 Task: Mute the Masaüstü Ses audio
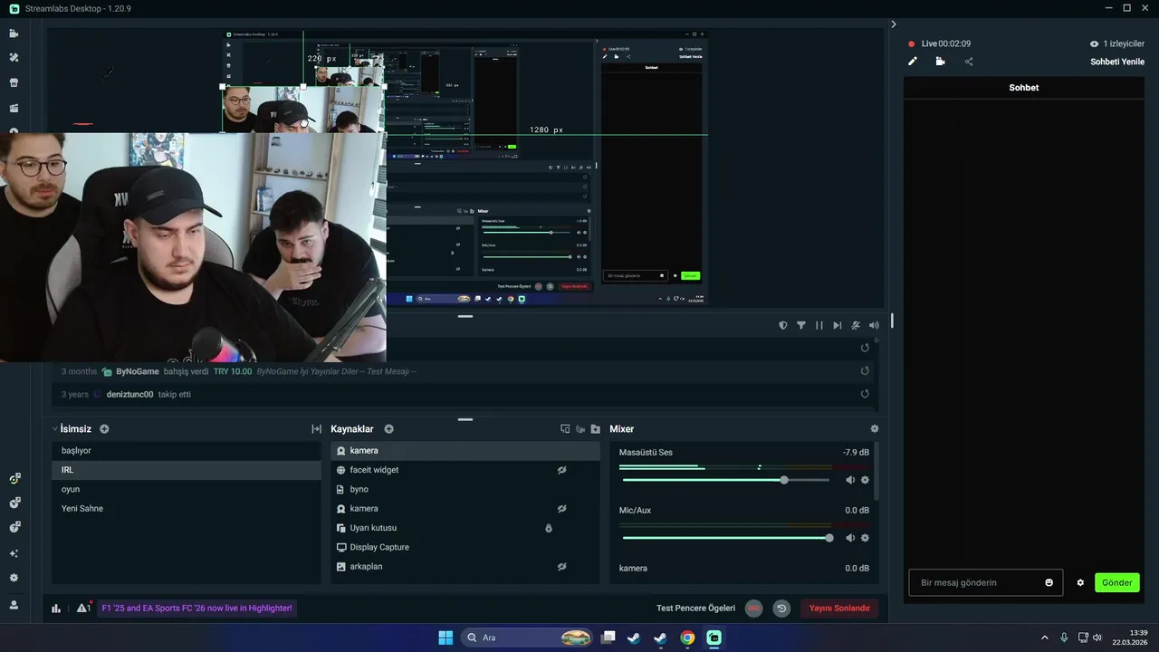coord(850,480)
